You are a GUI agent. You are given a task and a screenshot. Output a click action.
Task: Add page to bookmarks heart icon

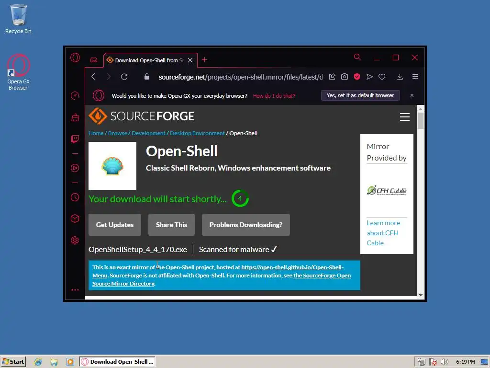[382, 77]
